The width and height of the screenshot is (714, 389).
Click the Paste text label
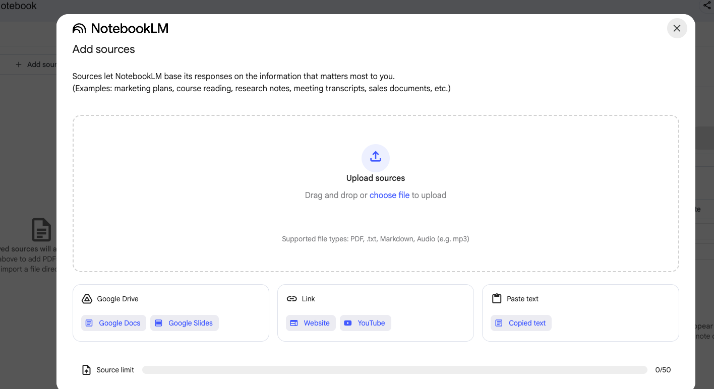pyautogui.click(x=522, y=299)
